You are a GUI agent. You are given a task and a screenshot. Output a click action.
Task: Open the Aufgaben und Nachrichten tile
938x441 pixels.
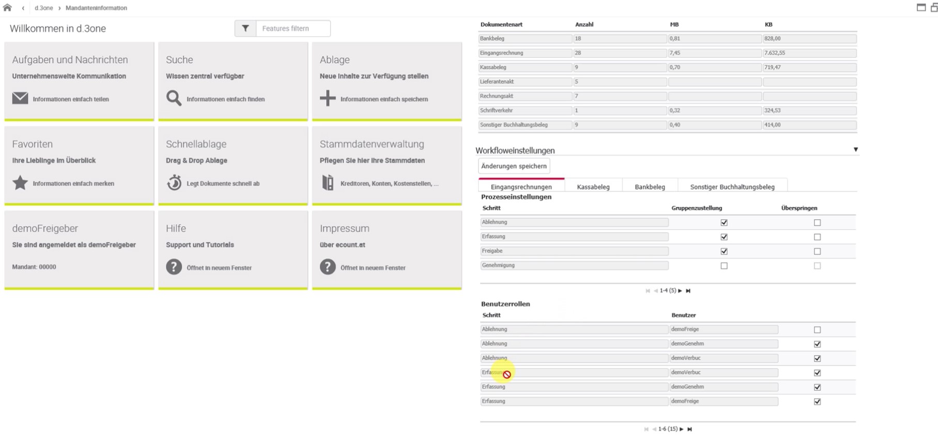click(x=79, y=82)
